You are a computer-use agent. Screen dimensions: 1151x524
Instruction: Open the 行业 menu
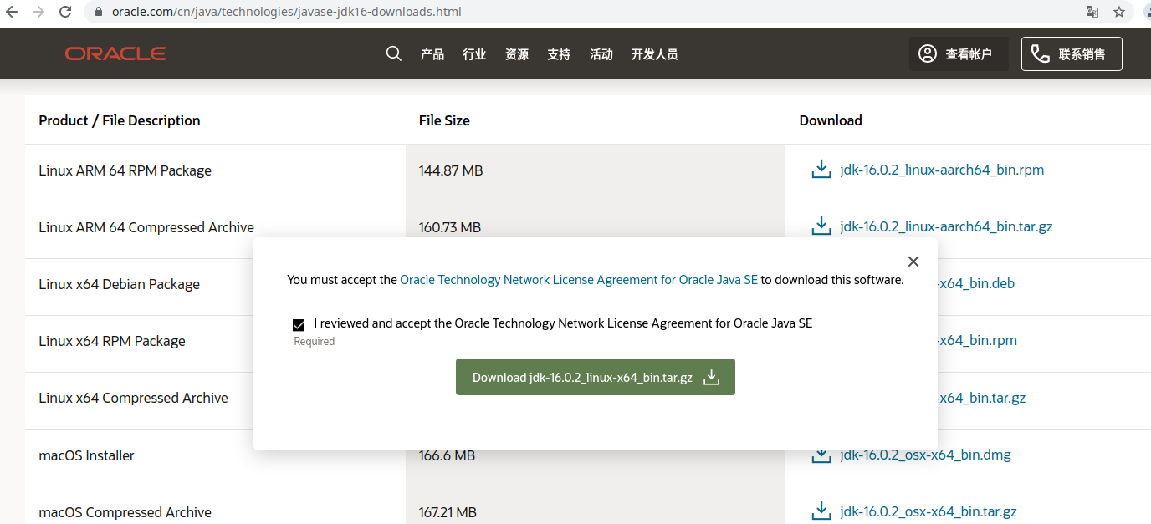[x=474, y=54]
